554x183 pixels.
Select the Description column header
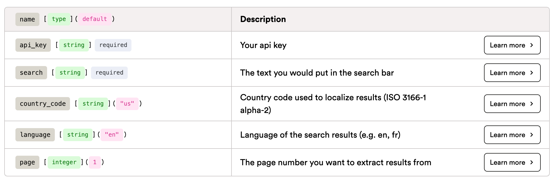click(263, 19)
